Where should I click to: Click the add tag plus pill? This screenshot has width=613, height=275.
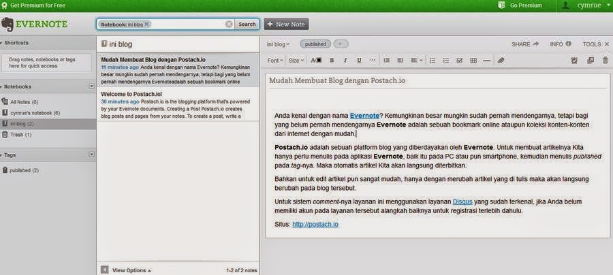coord(341,44)
